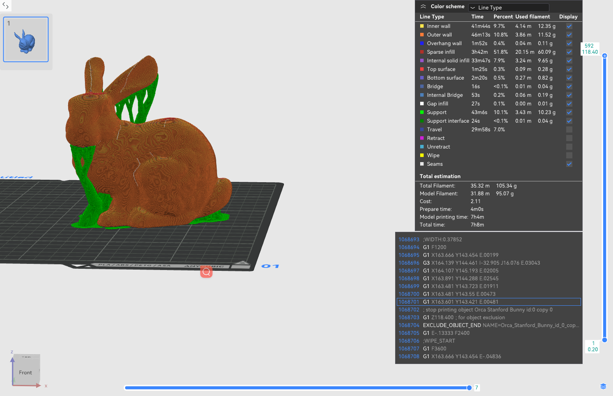Toggle Internal solid infill display checkbox
The image size is (613, 396).
(569, 60)
